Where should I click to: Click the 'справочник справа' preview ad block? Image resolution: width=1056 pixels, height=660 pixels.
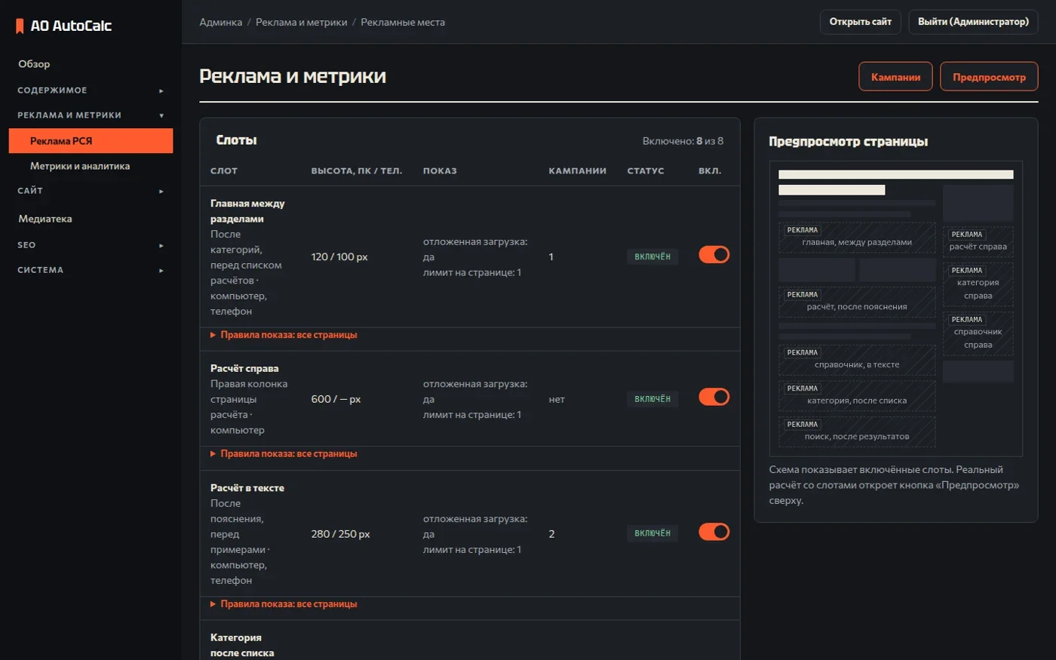point(978,333)
